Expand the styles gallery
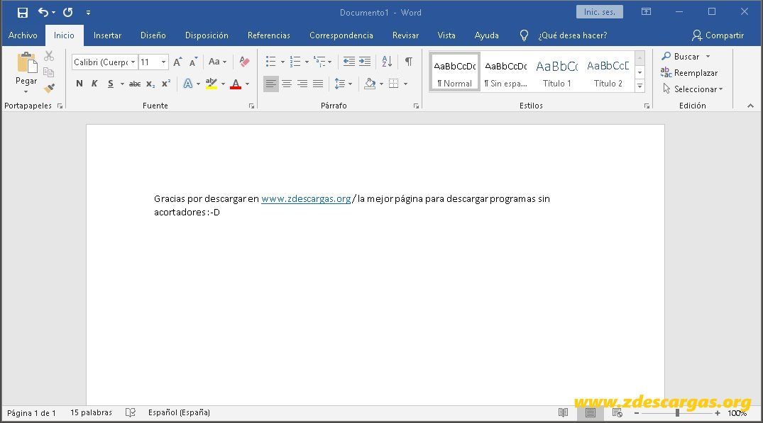This screenshot has width=763, height=423. click(640, 86)
